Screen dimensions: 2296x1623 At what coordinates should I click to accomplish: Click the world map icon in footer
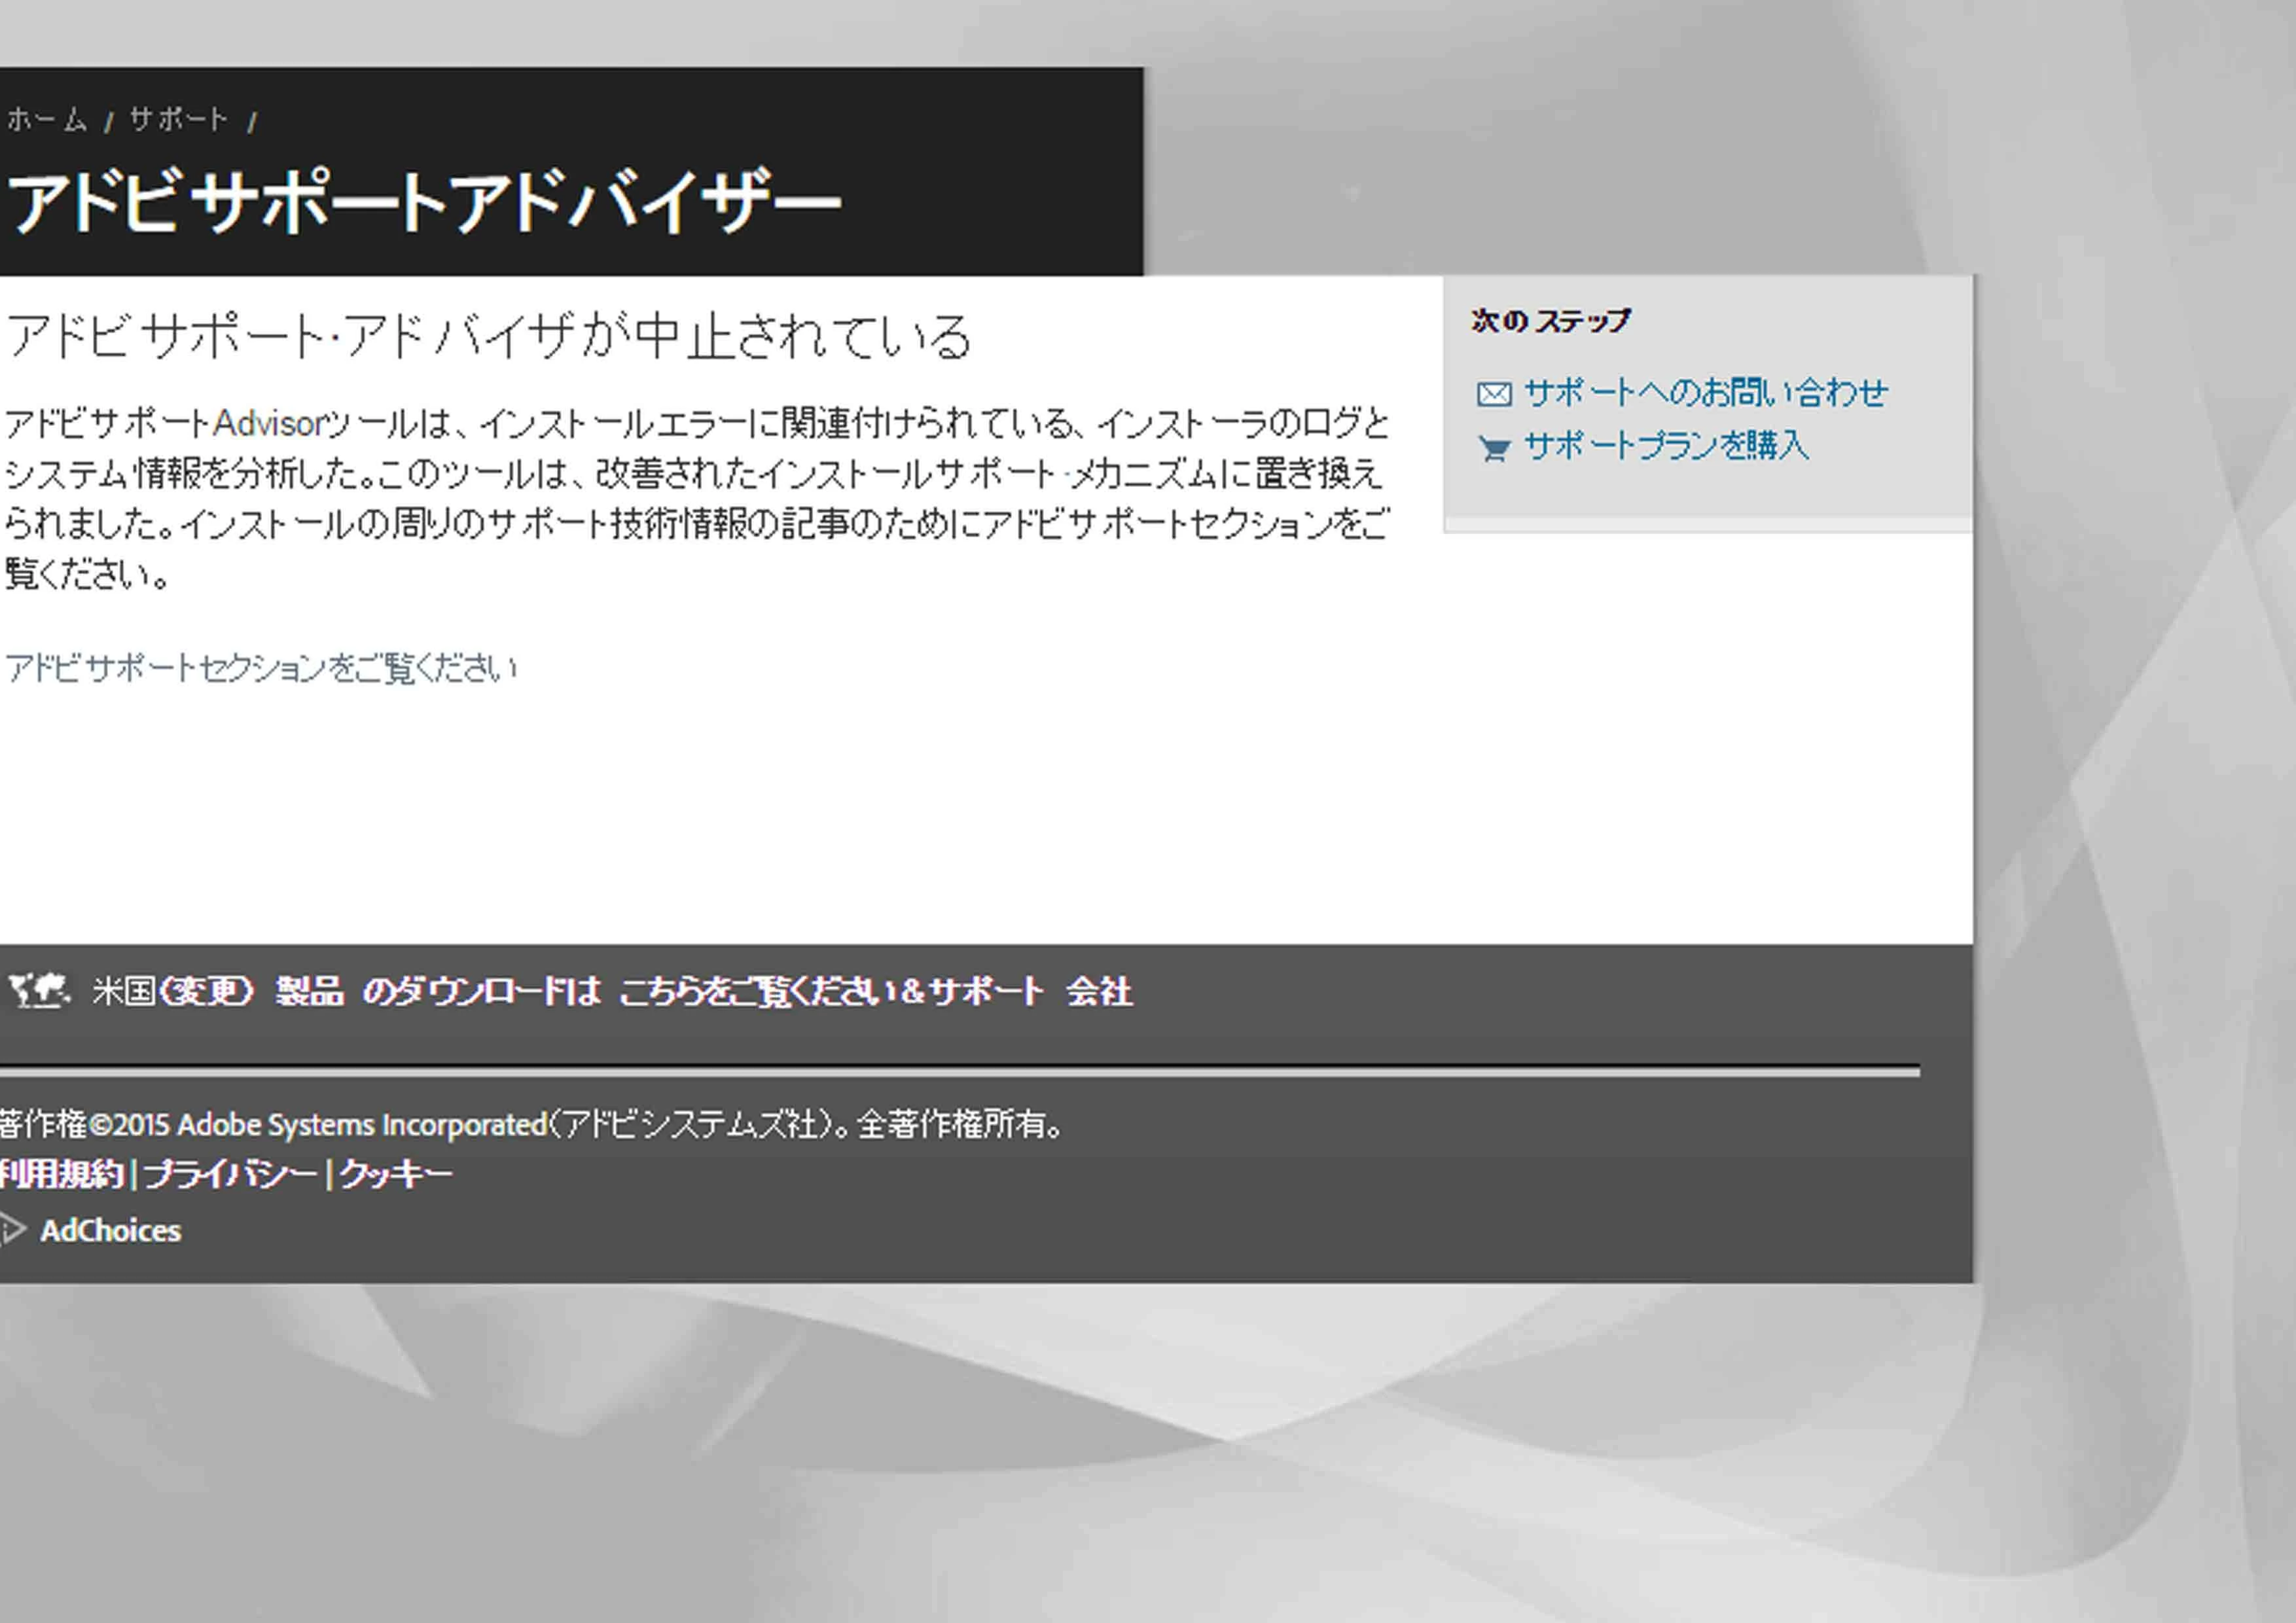click(39, 991)
